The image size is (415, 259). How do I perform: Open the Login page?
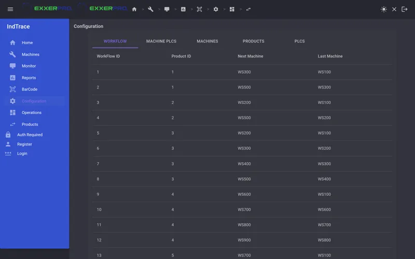click(22, 153)
